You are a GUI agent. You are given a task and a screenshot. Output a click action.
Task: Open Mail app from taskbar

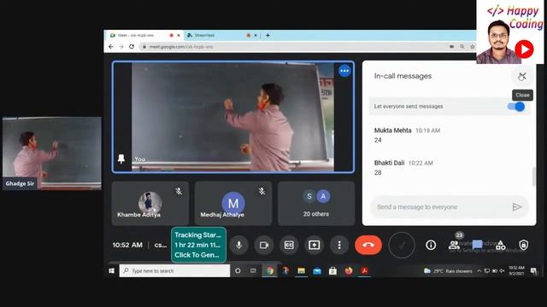pos(317,270)
